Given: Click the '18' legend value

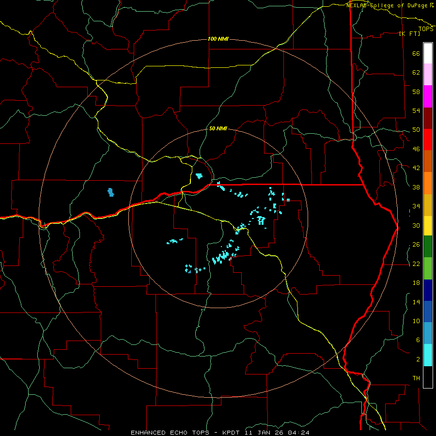Looking at the screenshot, I should (x=416, y=283).
